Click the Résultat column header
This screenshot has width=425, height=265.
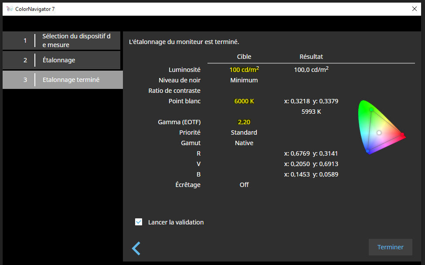(x=311, y=57)
